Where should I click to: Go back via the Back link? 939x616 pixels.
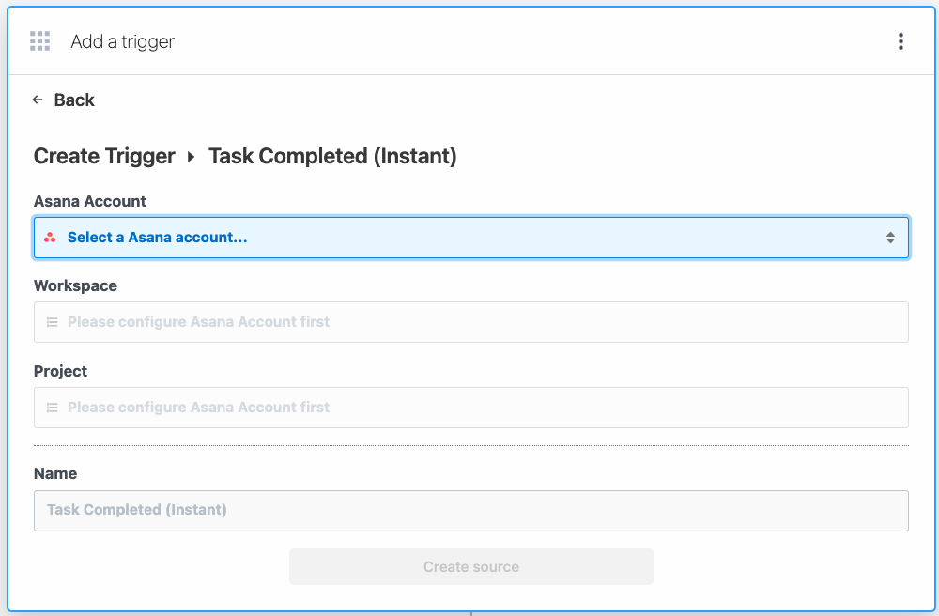[74, 100]
